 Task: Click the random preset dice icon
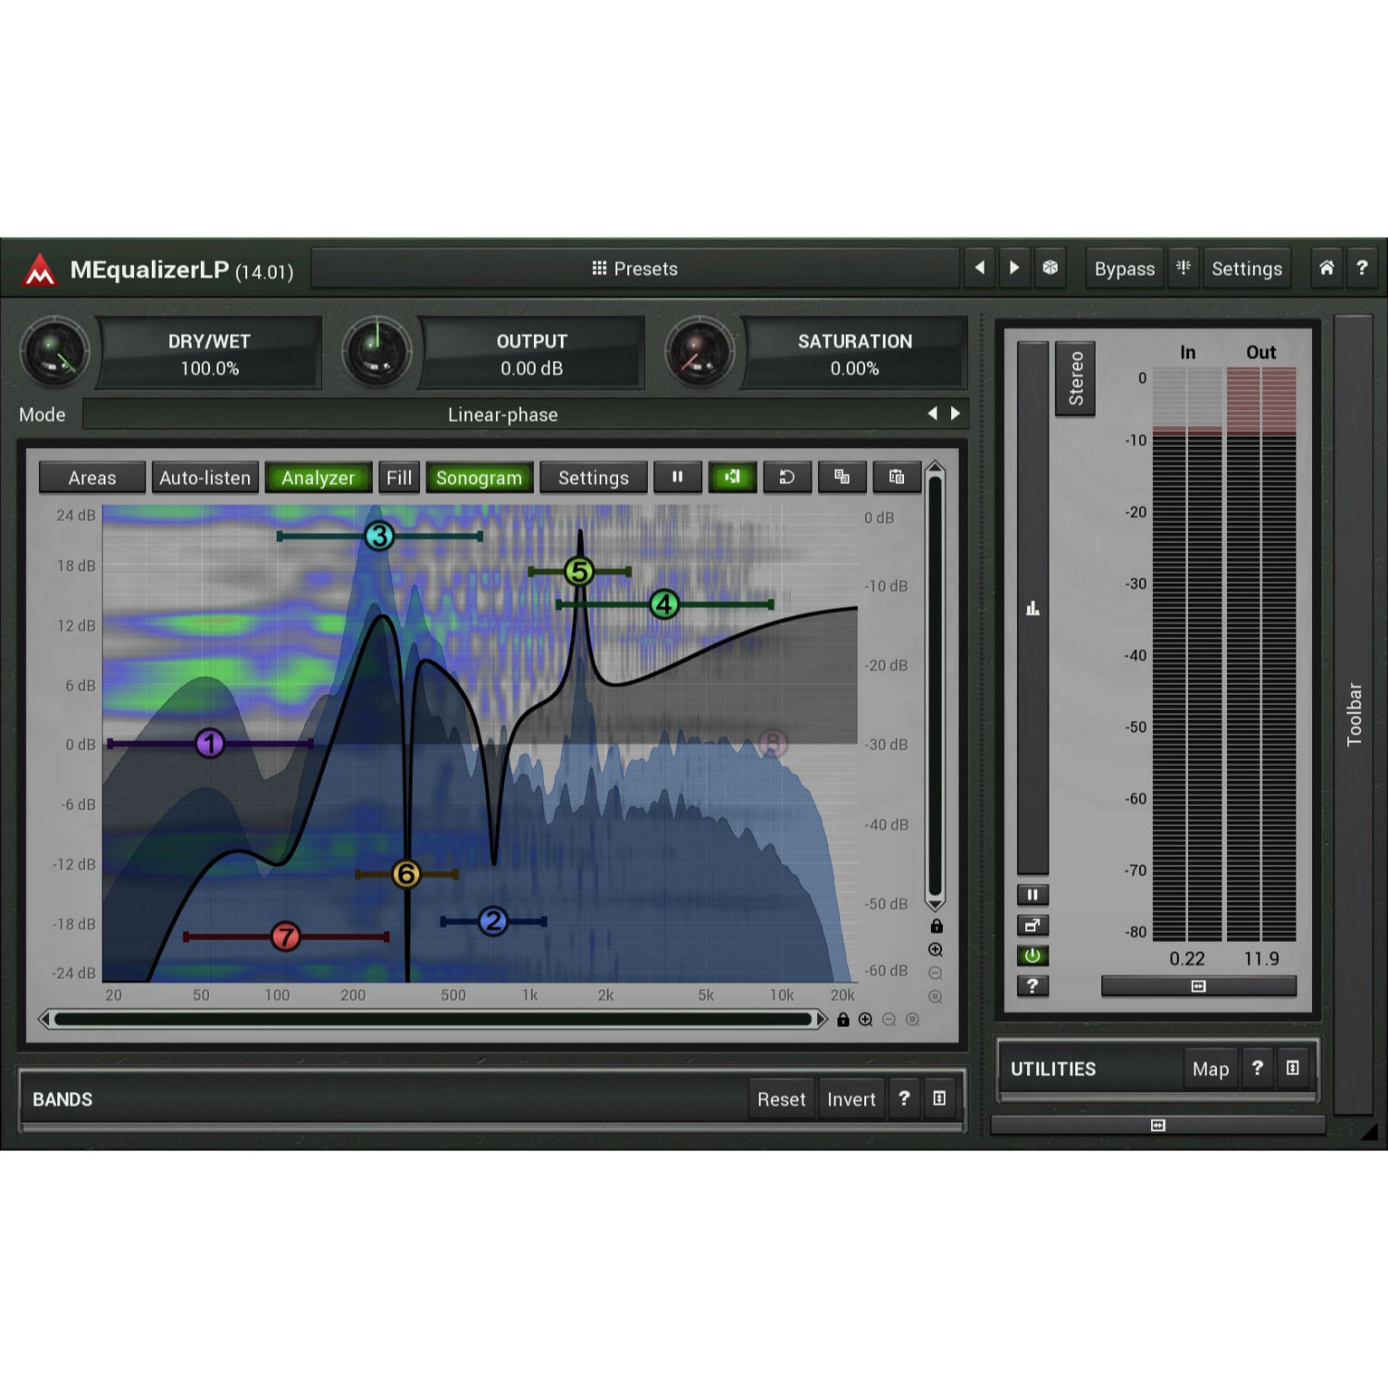pyautogui.click(x=1050, y=268)
